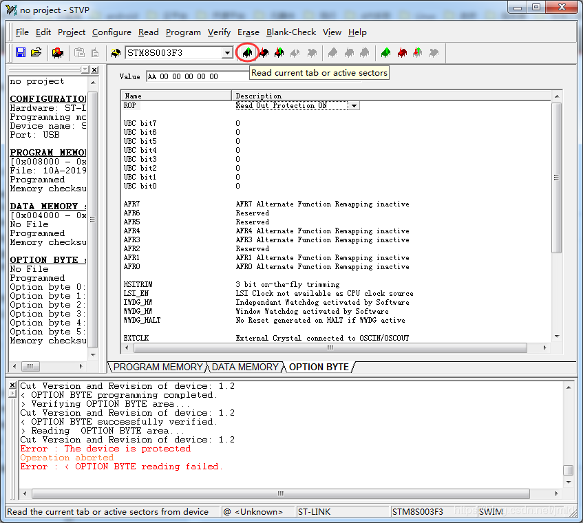Click the red Program all tabs icon
This screenshot has height=523, width=583.
(402, 53)
